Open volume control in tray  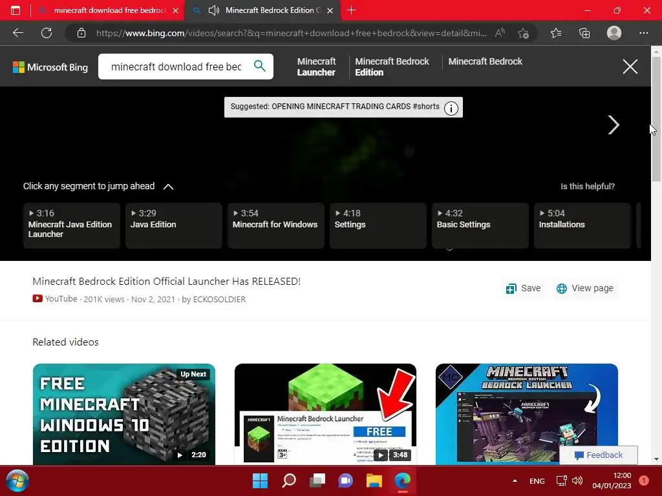[577, 480]
